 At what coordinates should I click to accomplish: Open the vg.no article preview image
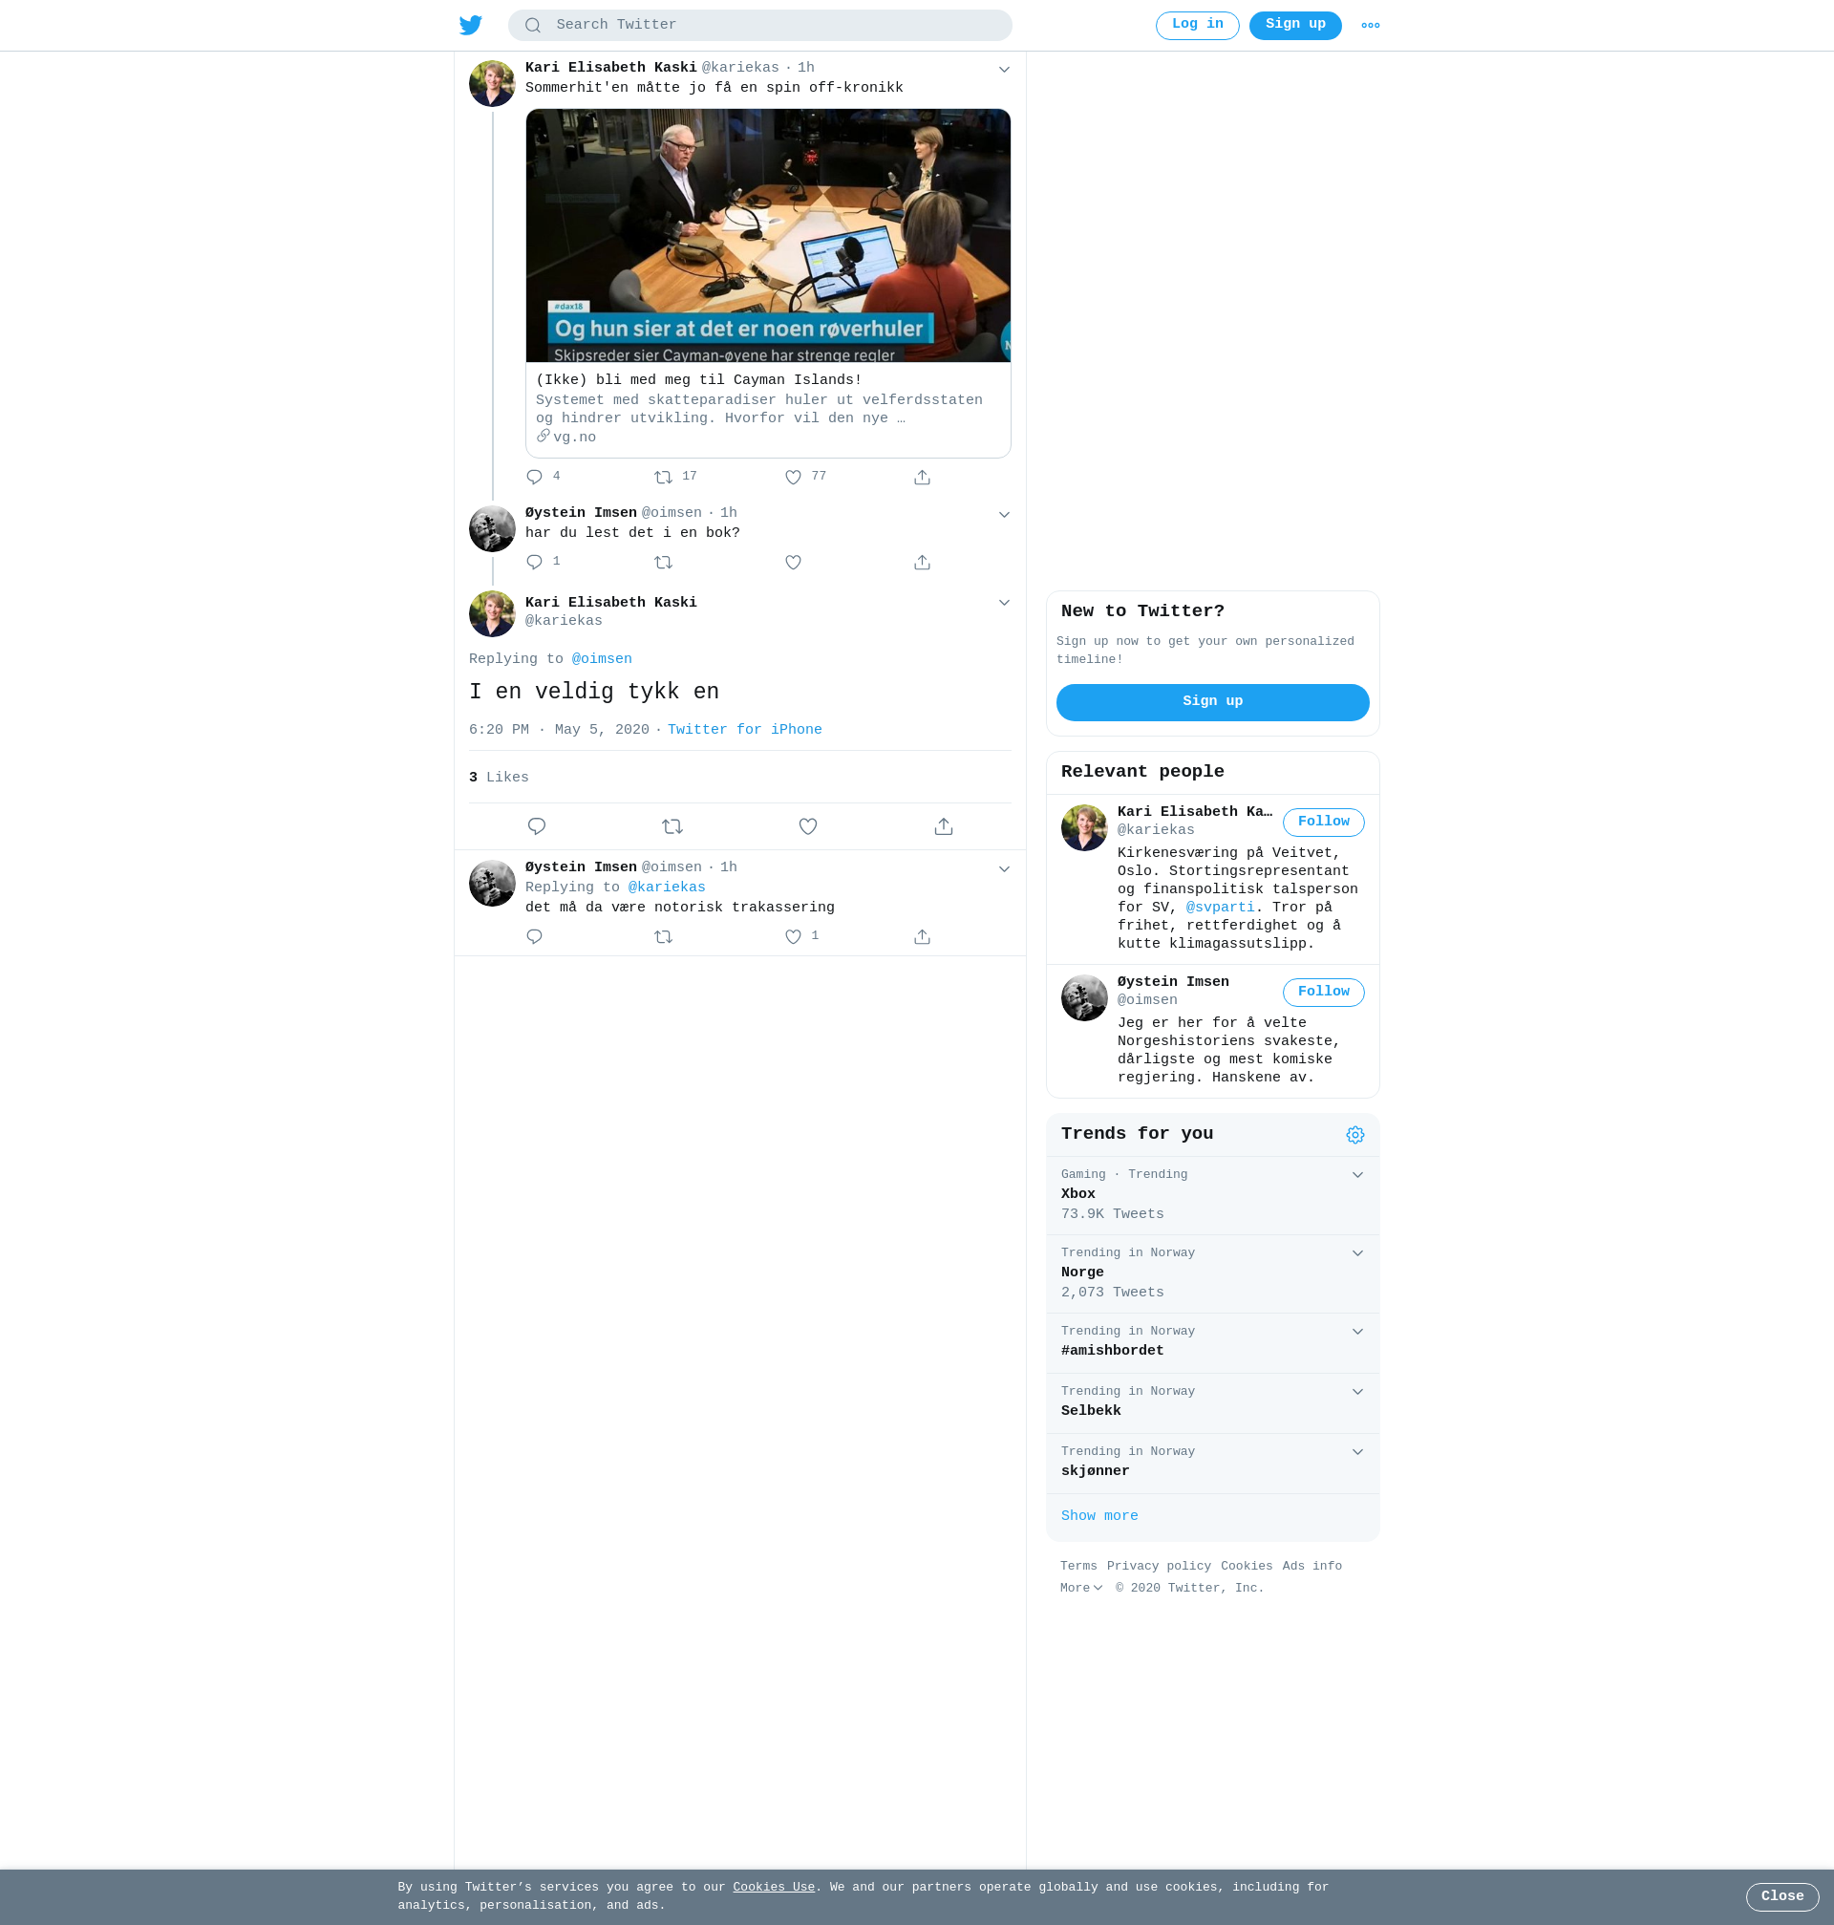pos(767,236)
